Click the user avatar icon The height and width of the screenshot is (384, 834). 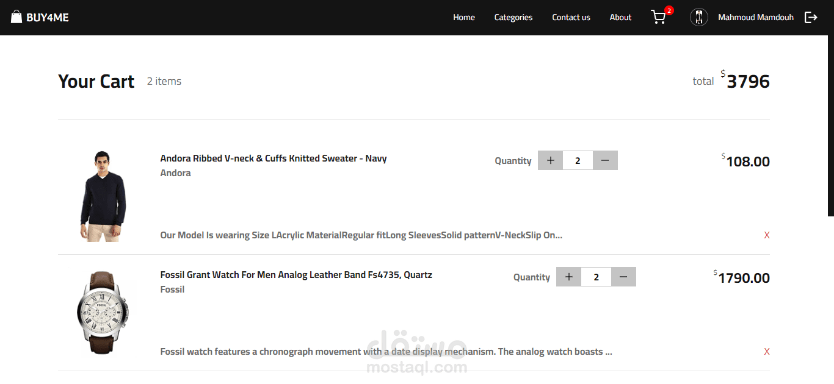tap(699, 17)
